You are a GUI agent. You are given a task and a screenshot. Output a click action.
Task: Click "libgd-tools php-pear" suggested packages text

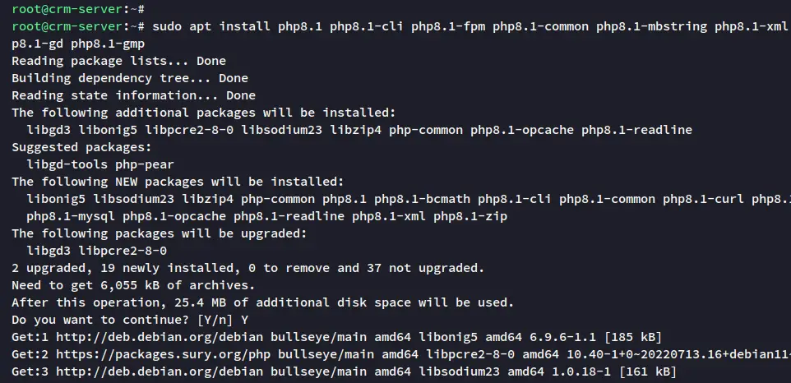coord(100,164)
